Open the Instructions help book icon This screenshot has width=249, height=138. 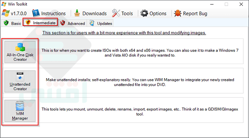coord(36,13)
